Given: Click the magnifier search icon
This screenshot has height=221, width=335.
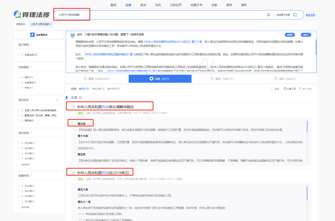Looking at the screenshot, I should pyautogui.click(x=295, y=15).
